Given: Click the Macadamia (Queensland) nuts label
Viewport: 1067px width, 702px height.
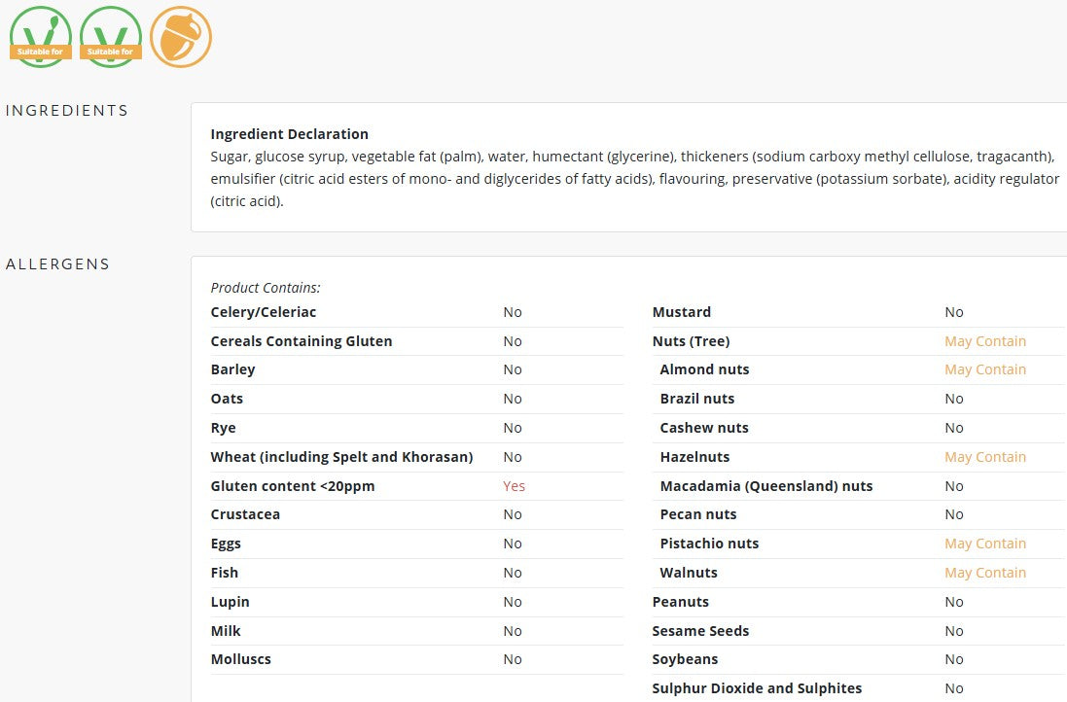Looking at the screenshot, I should point(766,486).
